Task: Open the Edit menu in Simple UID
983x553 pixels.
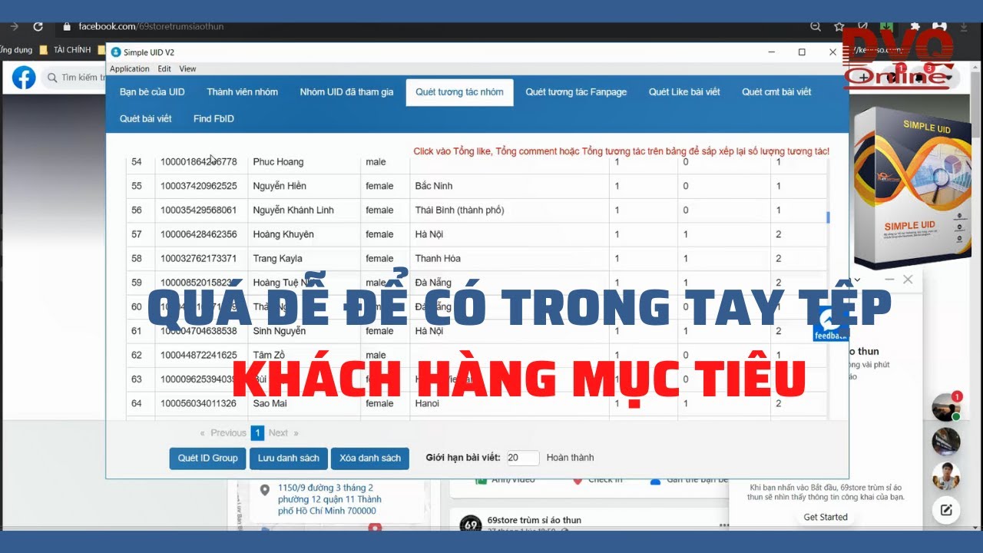Action: click(x=164, y=68)
